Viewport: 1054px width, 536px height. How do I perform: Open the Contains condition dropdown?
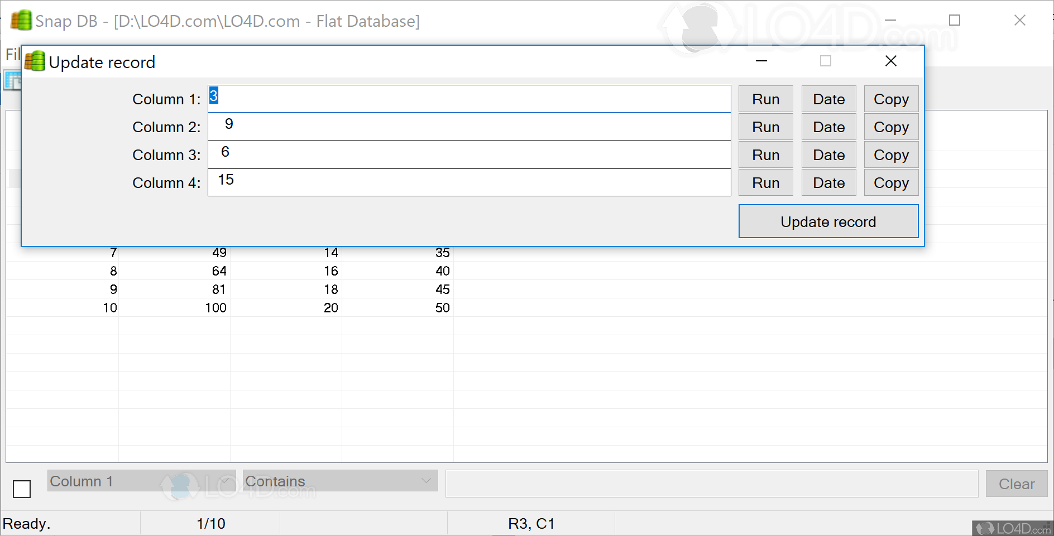click(340, 481)
